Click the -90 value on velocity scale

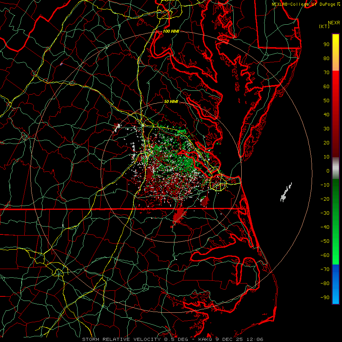[x=325, y=298]
